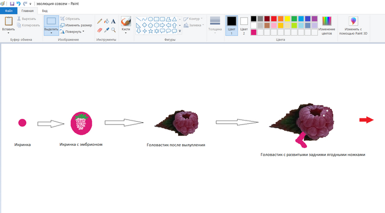Select the Pencil tool
385x213 pixels.
[x=100, y=21]
